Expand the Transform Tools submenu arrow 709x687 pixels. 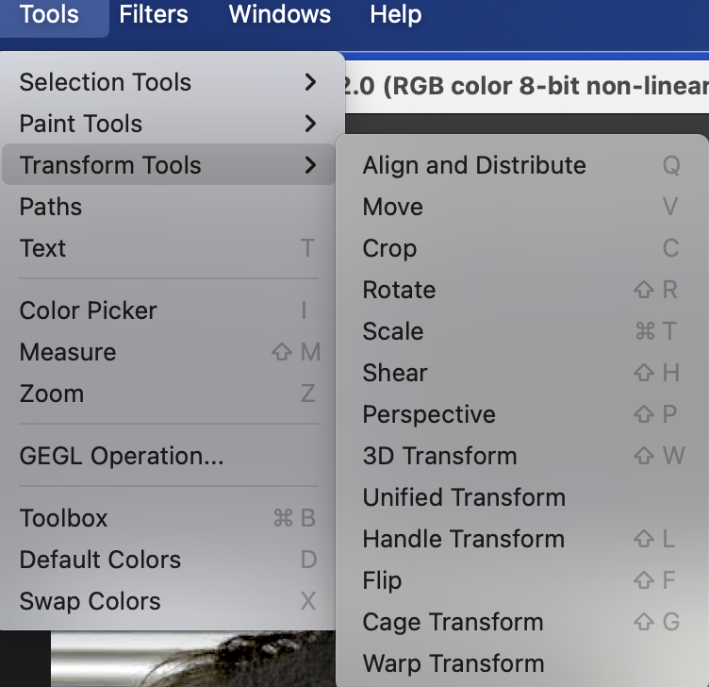pyautogui.click(x=310, y=165)
